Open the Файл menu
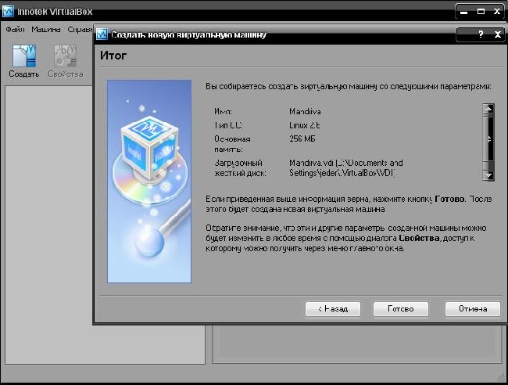The width and height of the screenshot is (508, 385). point(15,30)
